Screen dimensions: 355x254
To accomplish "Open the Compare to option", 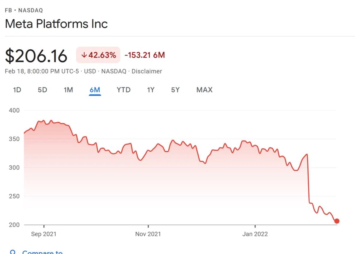I will click(x=42, y=252).
